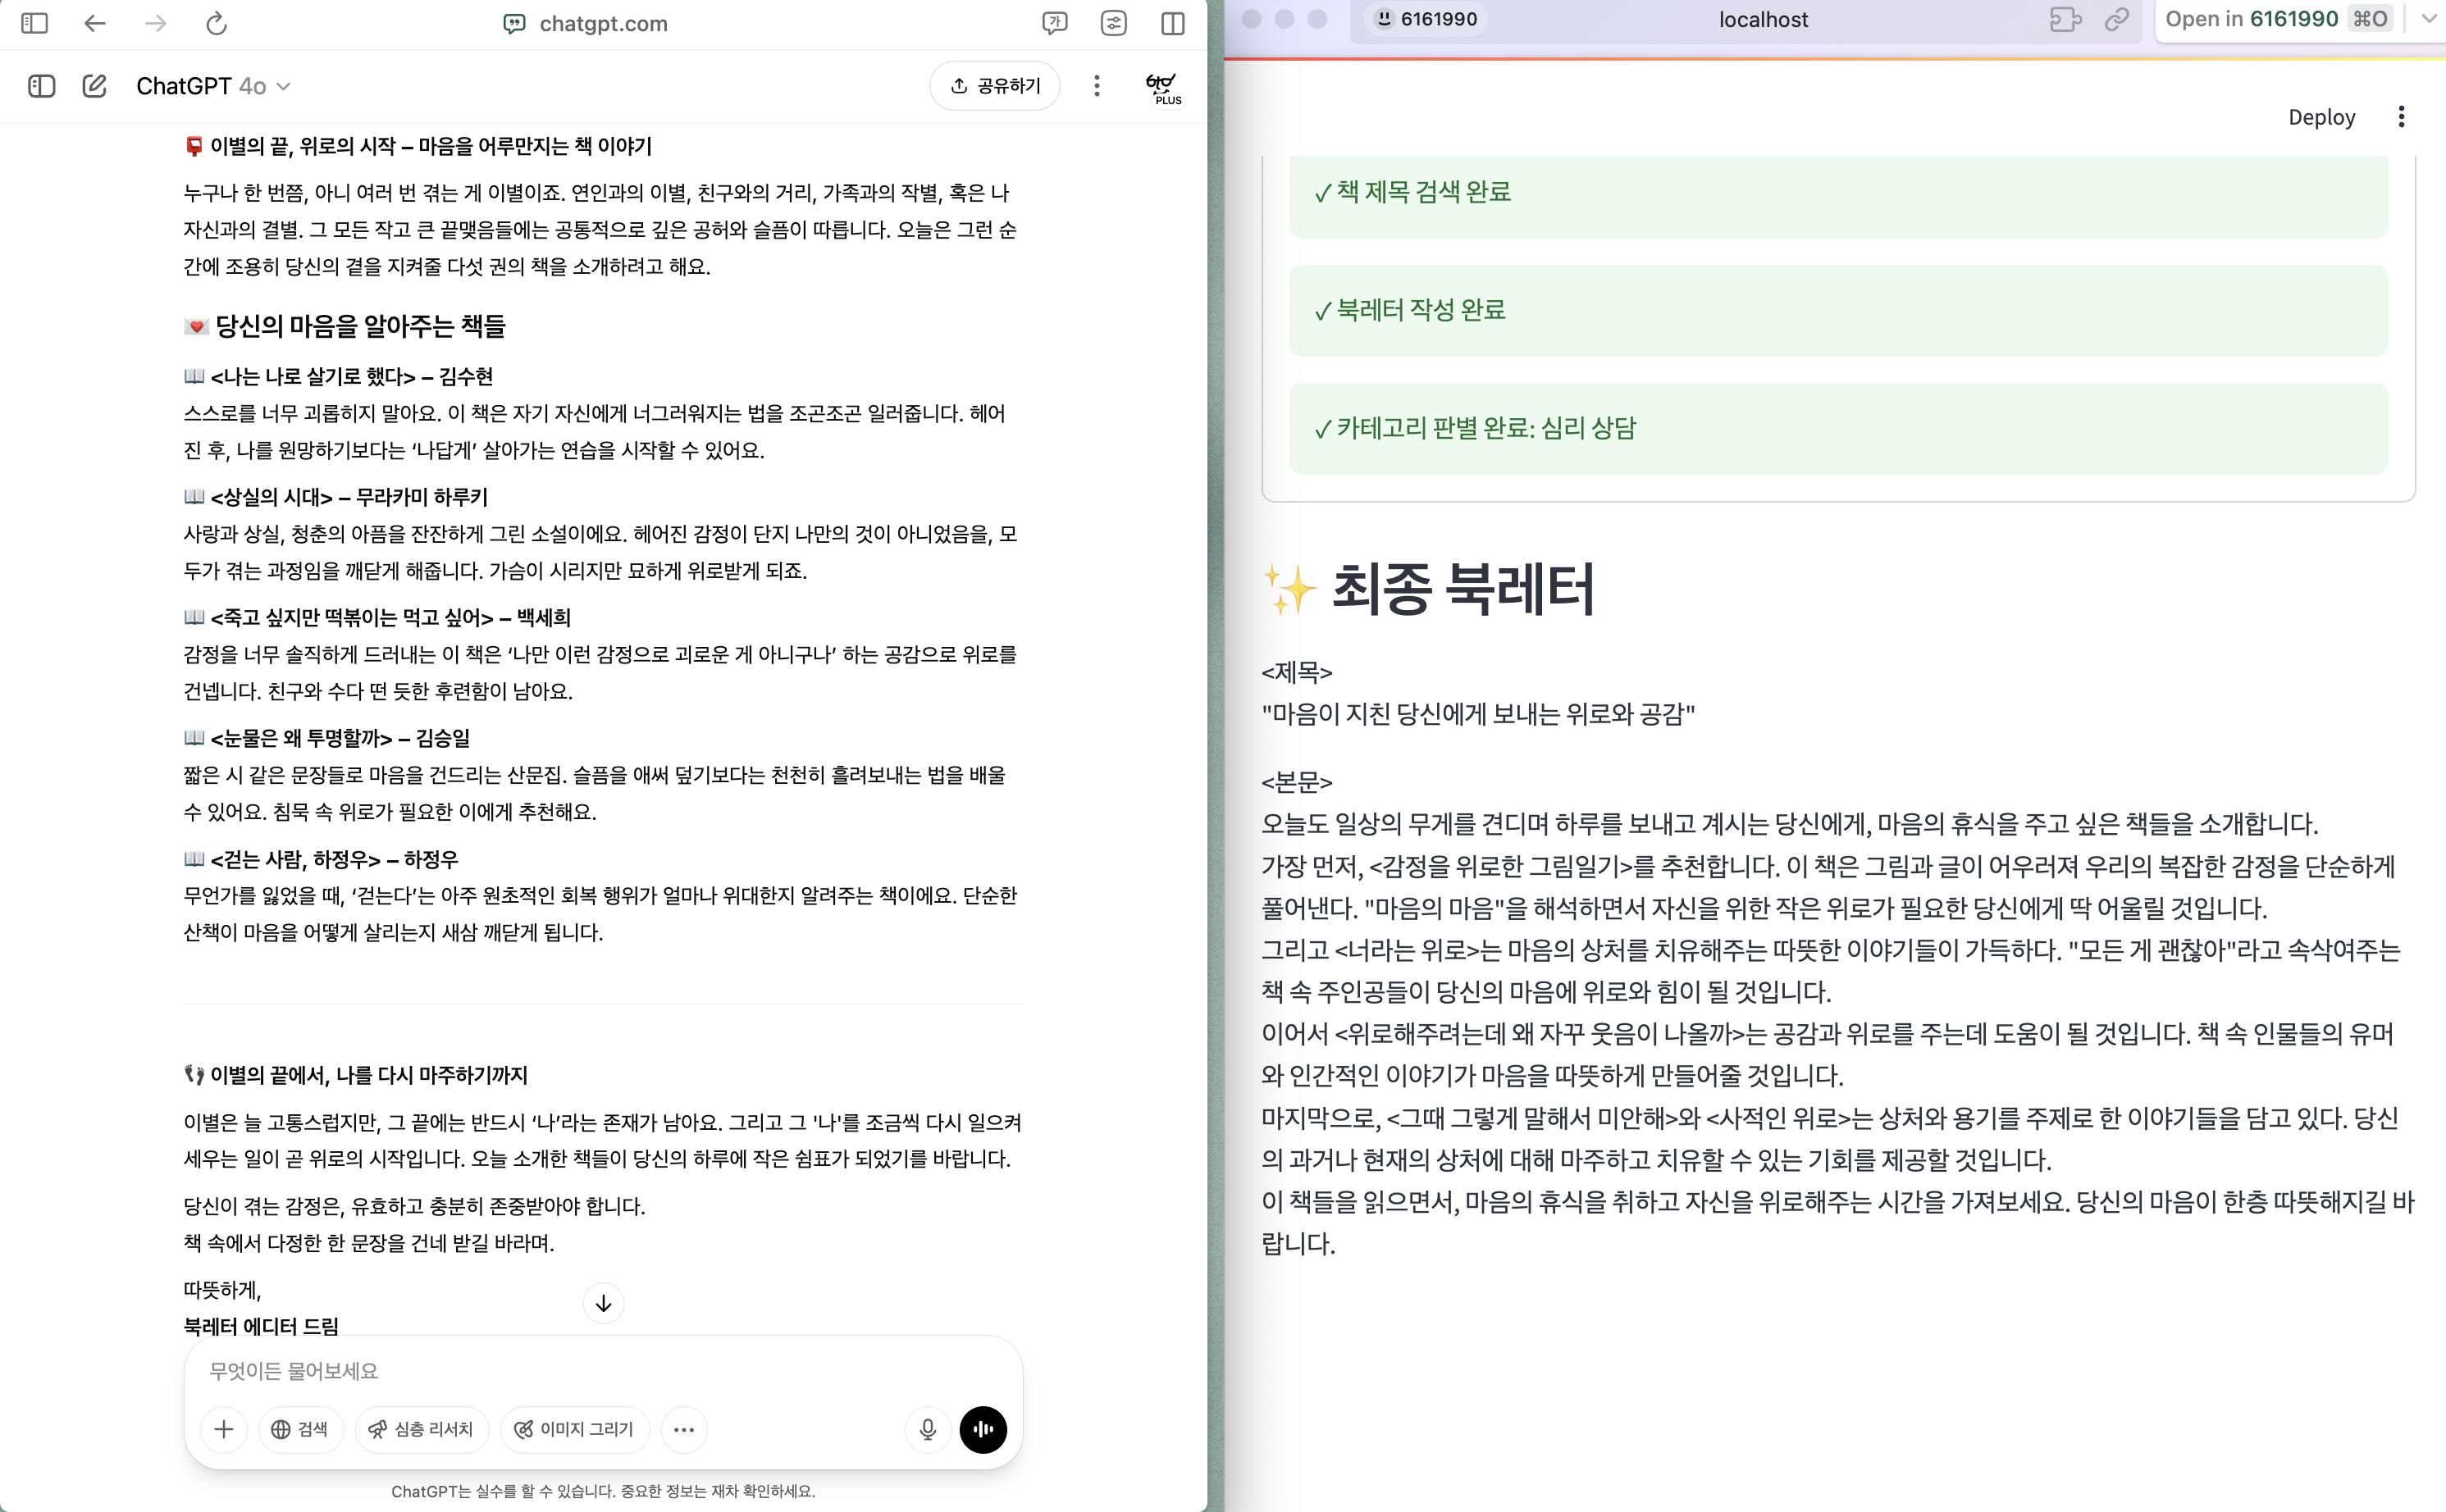Select the 이미지 그리기 image tool
The height and width of the screenshot is (1512, 2446).
pos(574,1429)
